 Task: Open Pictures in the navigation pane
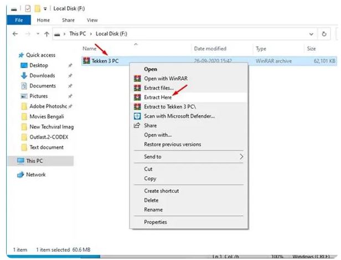(x=39, y=96)
